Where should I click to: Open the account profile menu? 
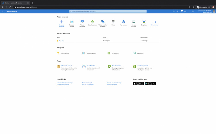[214, 11]
